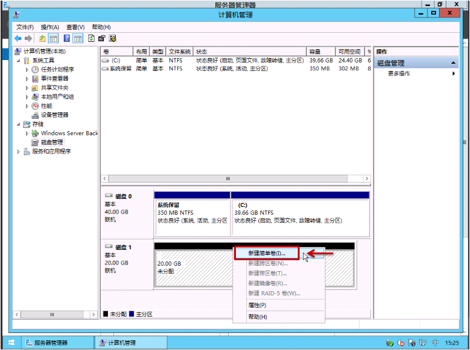Sort by Capacity (容量) column header
The height and width of the screenshot is (350, 470).
[321, 52]
